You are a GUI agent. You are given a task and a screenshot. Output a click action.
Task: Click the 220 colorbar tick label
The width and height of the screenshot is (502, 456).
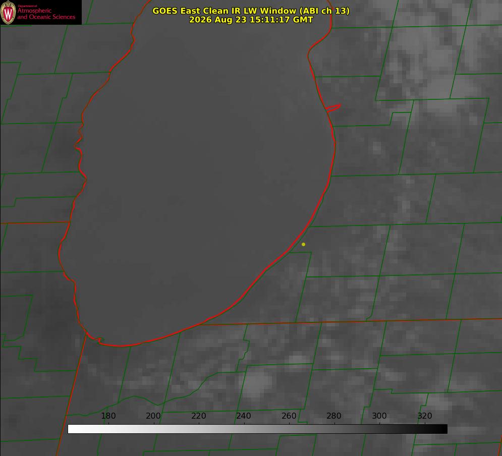pos(198,416)
